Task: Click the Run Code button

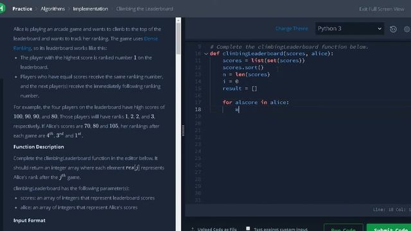Action: tap(343, 228)
